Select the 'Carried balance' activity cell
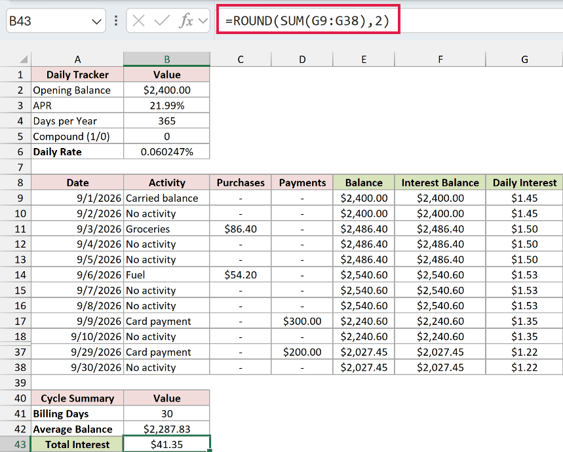Viewport: 563px width, 452px height. pos(166,198)
